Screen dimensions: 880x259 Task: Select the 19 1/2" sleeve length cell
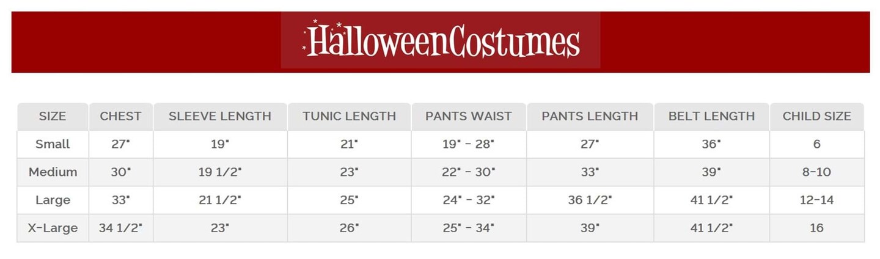point(220,172)
